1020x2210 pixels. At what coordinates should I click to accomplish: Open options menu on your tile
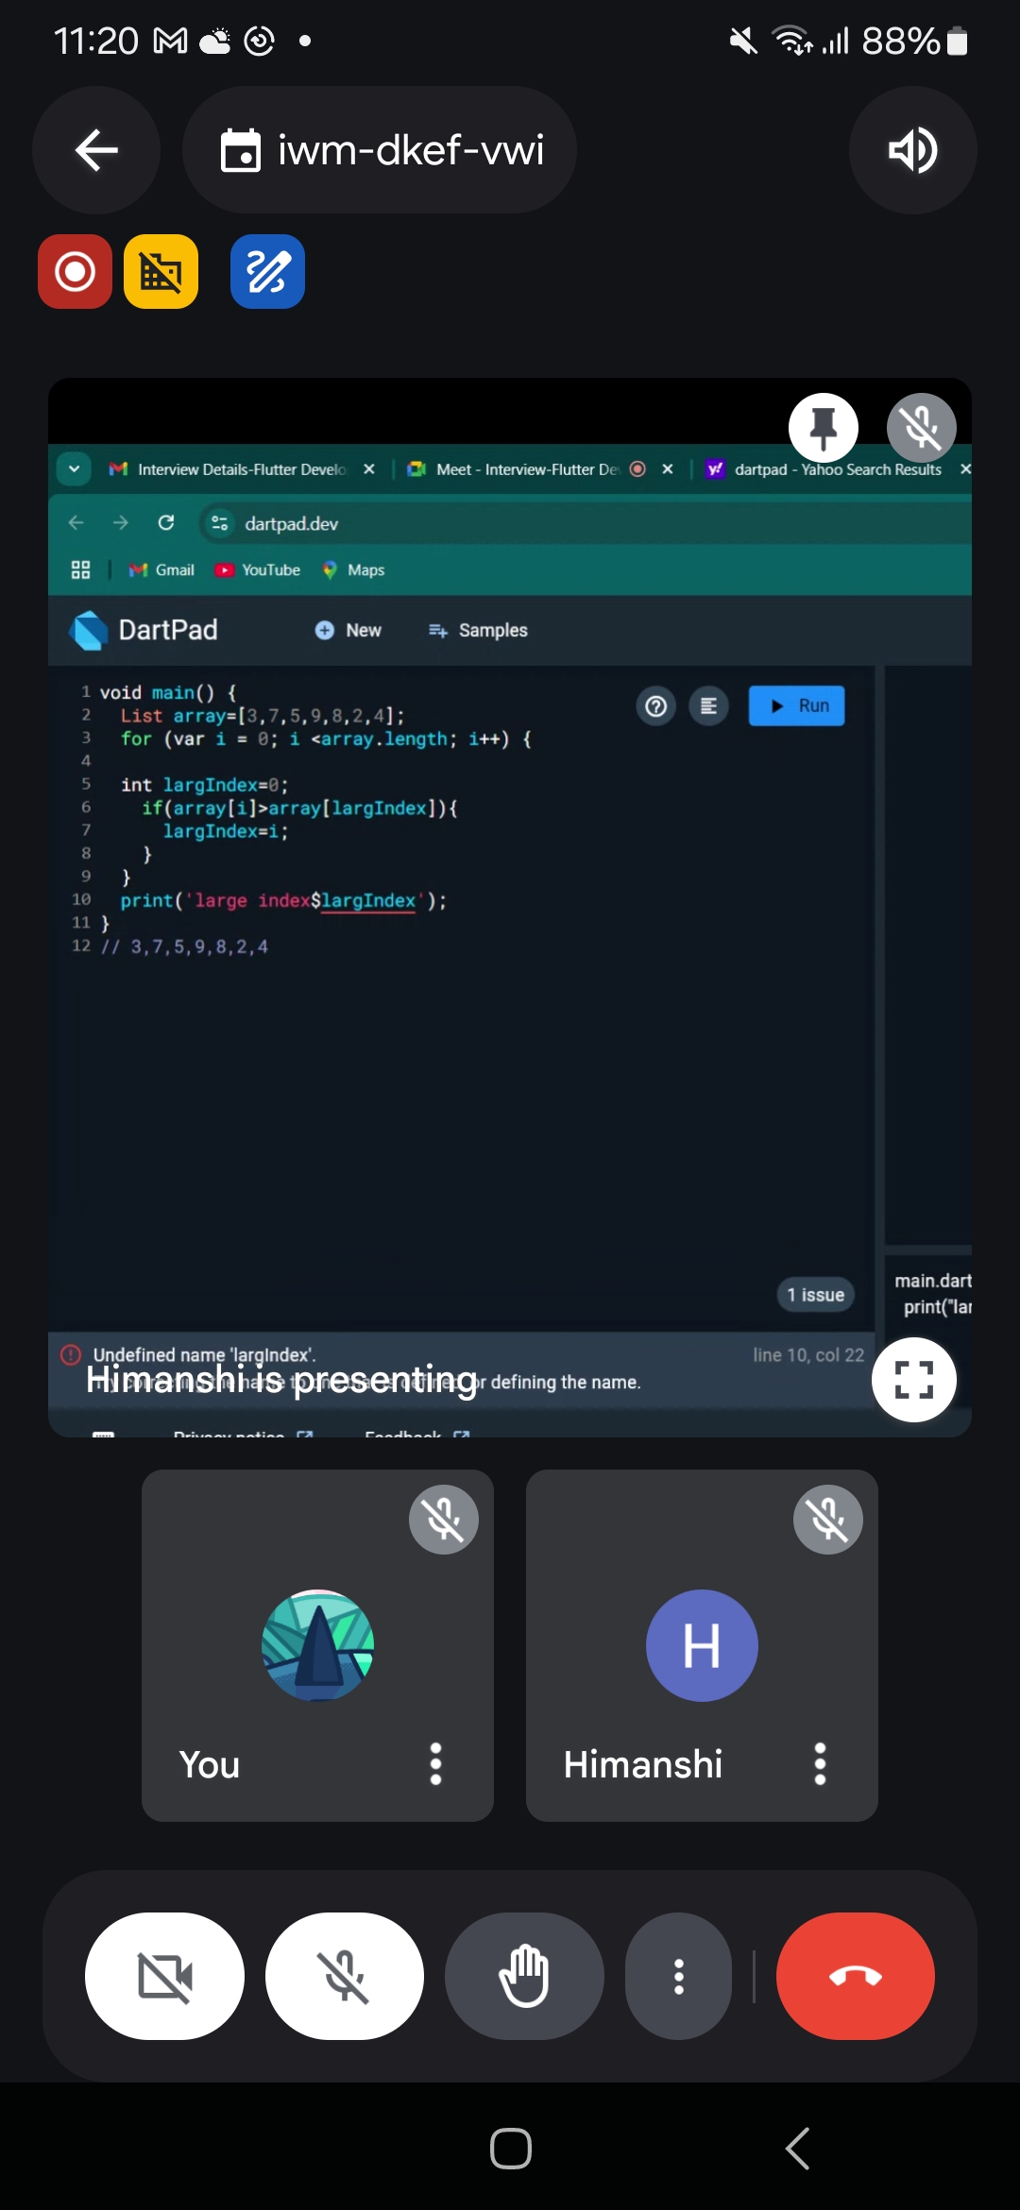pyautogui.click(x=435, y=1763)
